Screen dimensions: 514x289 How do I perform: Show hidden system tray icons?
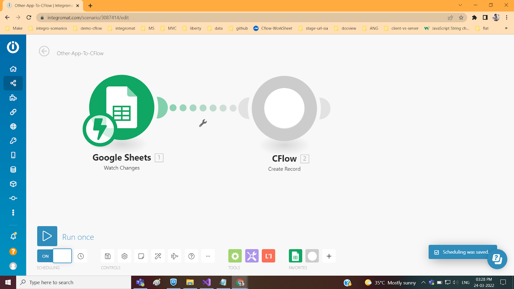pos(423,282)
